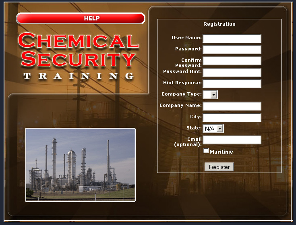The width and height of the screenshot is (296, 225).
Task: Click the Maritime label text
Action: (221, 152)
